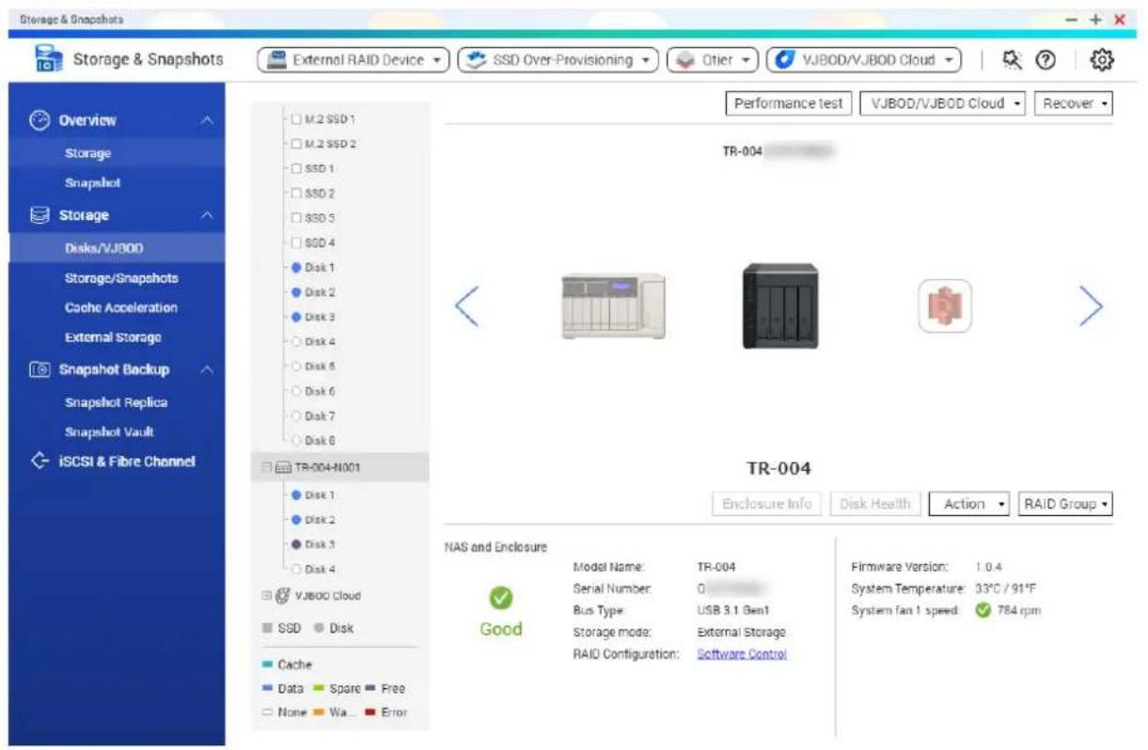Screen dimensions: 1148x750
Task: Click the Snapshot Backup camera icon
Action: [x=39, y=369]
